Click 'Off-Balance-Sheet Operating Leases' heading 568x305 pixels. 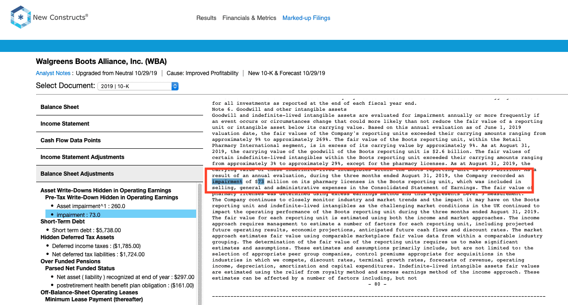[89, 292]
